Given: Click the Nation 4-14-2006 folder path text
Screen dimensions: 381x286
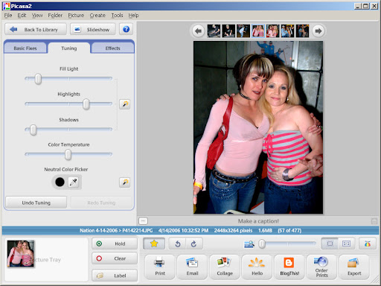Looking at the screenshot, I should coord(98,230).
